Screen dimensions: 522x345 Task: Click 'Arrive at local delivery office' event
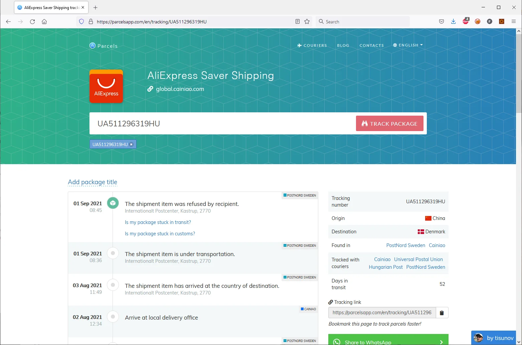[161, 318]
